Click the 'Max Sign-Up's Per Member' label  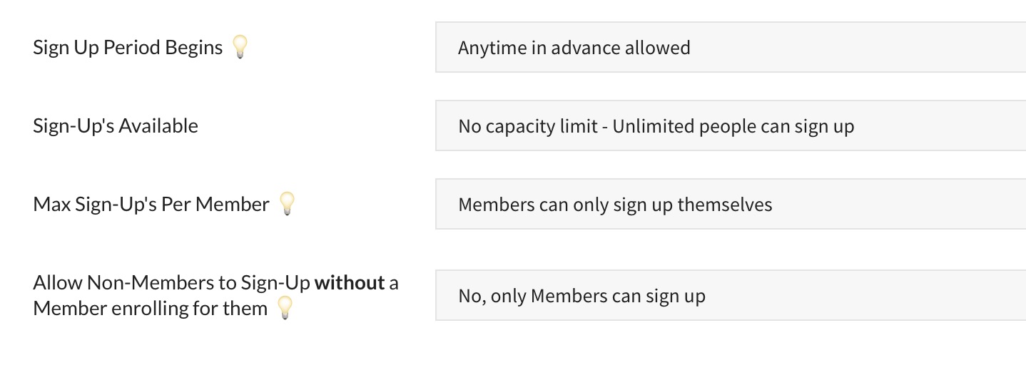[151, 205]
